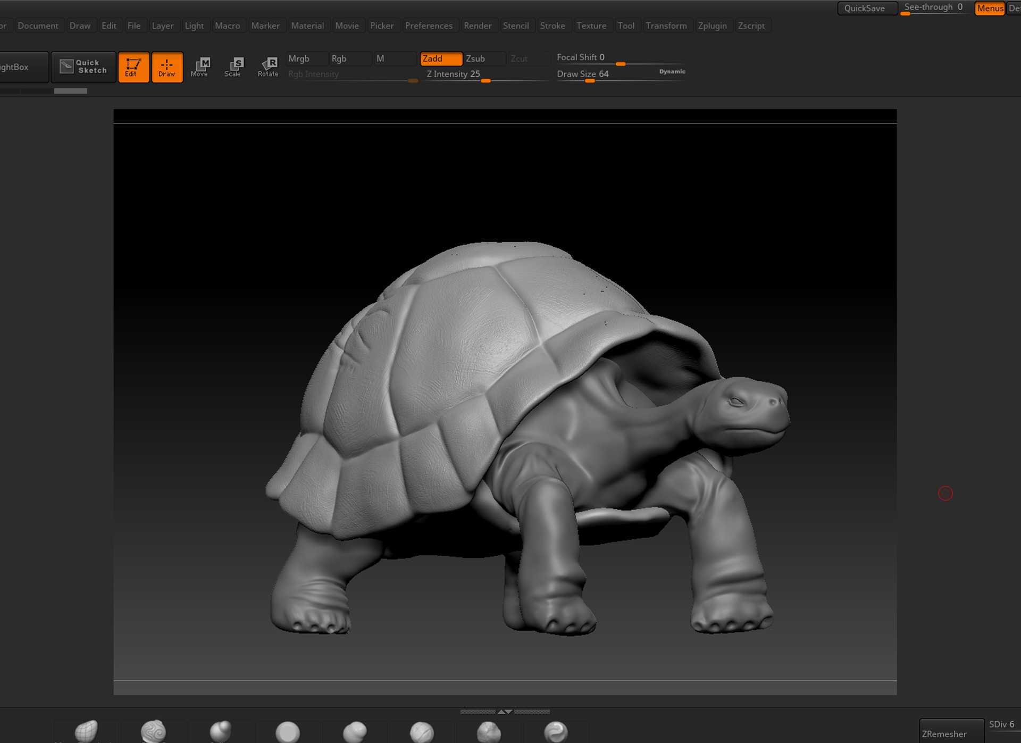Viewport: 1021px width, 743px height.
Task: Expand the bottom tray with the up arrow
Action: (x=501, y=711)
